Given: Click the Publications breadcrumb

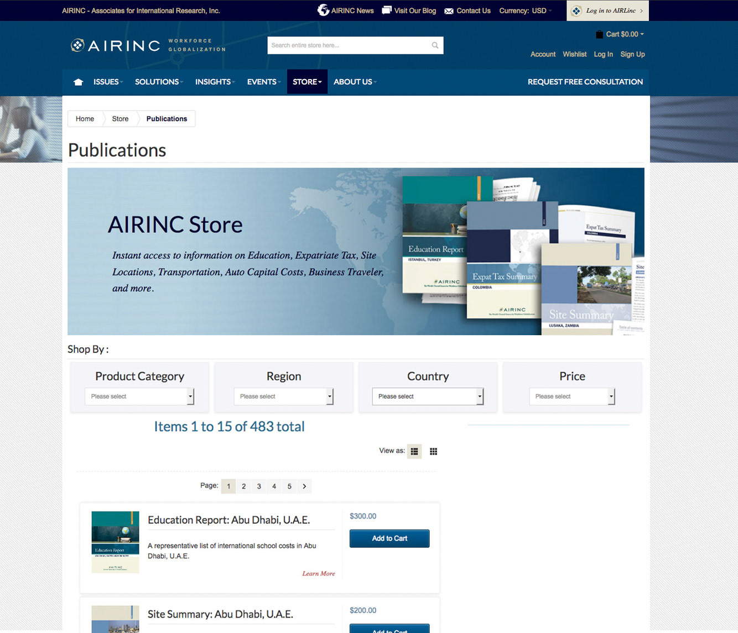Looking at the screenshot, I should click(167, 119).
